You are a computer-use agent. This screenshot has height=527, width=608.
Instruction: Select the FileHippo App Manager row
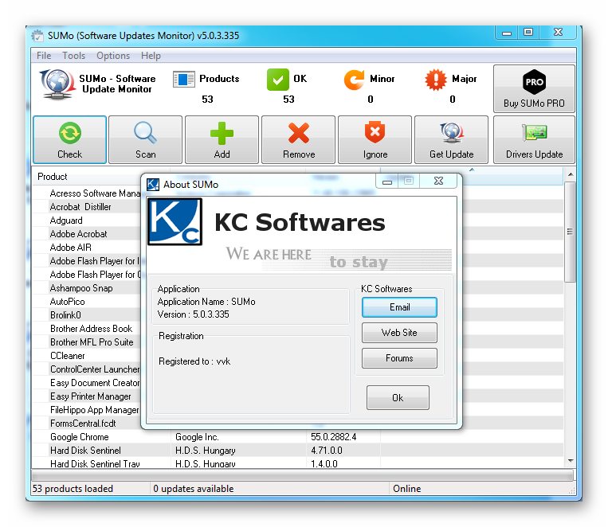95,410
